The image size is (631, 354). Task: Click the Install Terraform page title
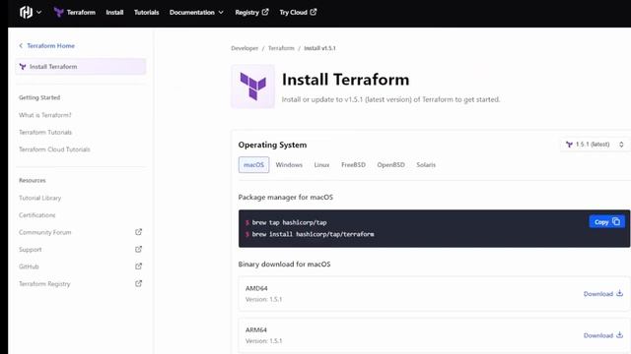pyautogui.click(x=346, y=80)
